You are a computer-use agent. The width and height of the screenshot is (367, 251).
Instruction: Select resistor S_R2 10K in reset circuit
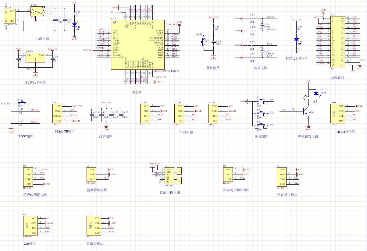tap(213, 28)
